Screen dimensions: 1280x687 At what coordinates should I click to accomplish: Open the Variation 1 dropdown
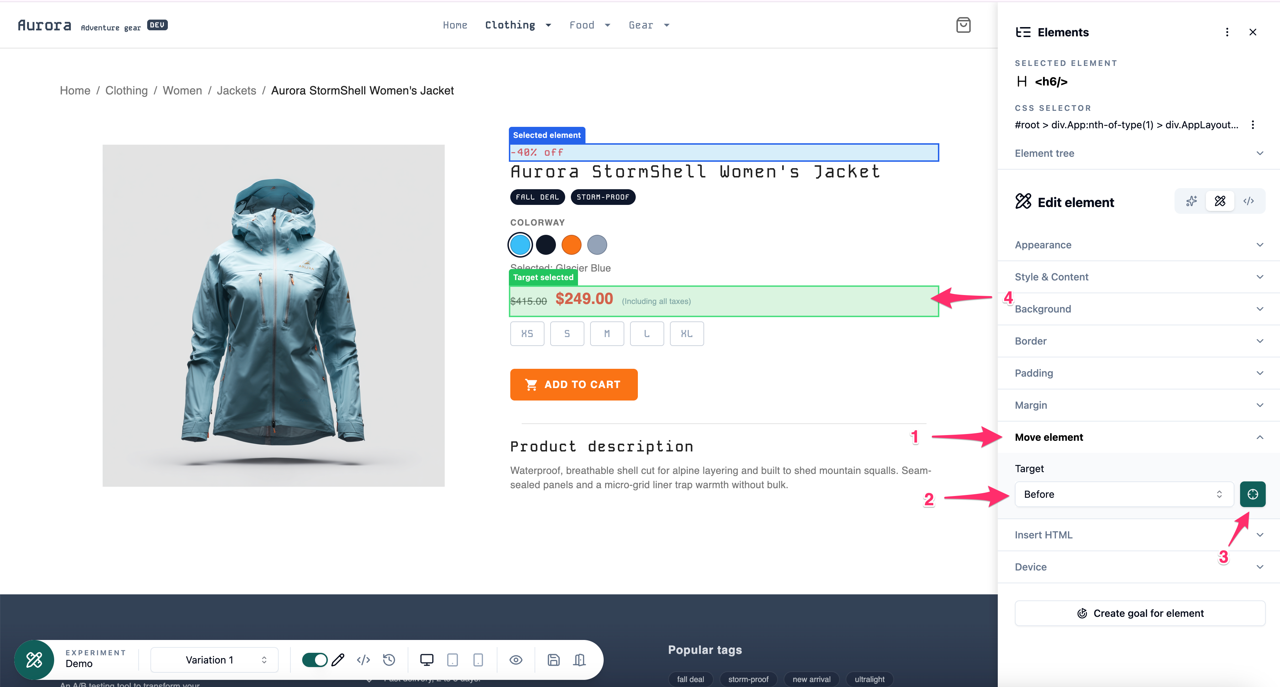(x=214, y=660)
